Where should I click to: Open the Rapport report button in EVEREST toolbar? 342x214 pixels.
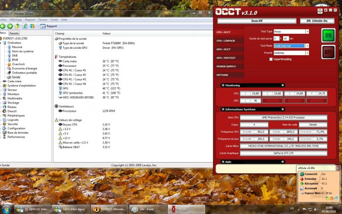[48, 26]
